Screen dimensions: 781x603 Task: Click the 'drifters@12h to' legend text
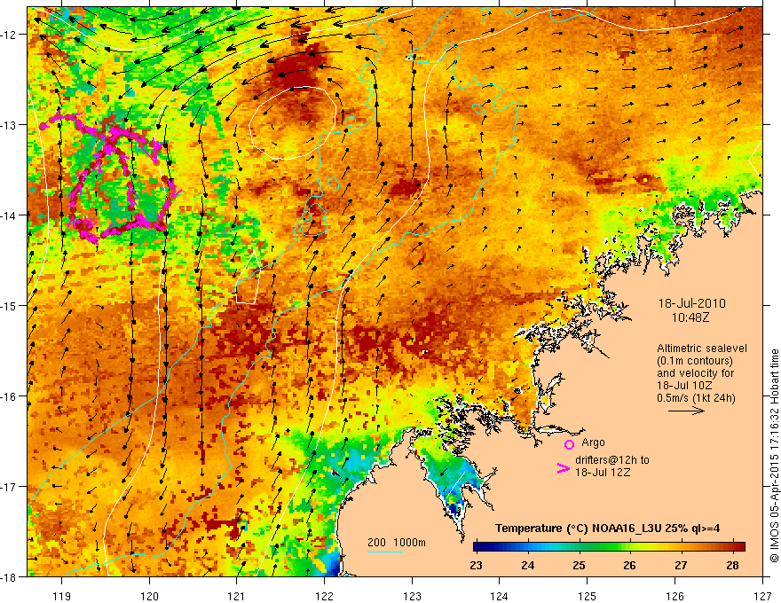click(612, 460)
